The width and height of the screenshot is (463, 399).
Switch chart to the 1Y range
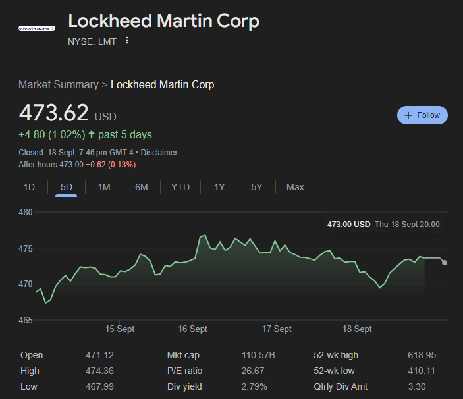click(219, 187)
